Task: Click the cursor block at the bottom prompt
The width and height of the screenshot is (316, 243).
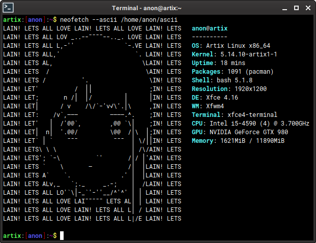Action: [62, 236]
